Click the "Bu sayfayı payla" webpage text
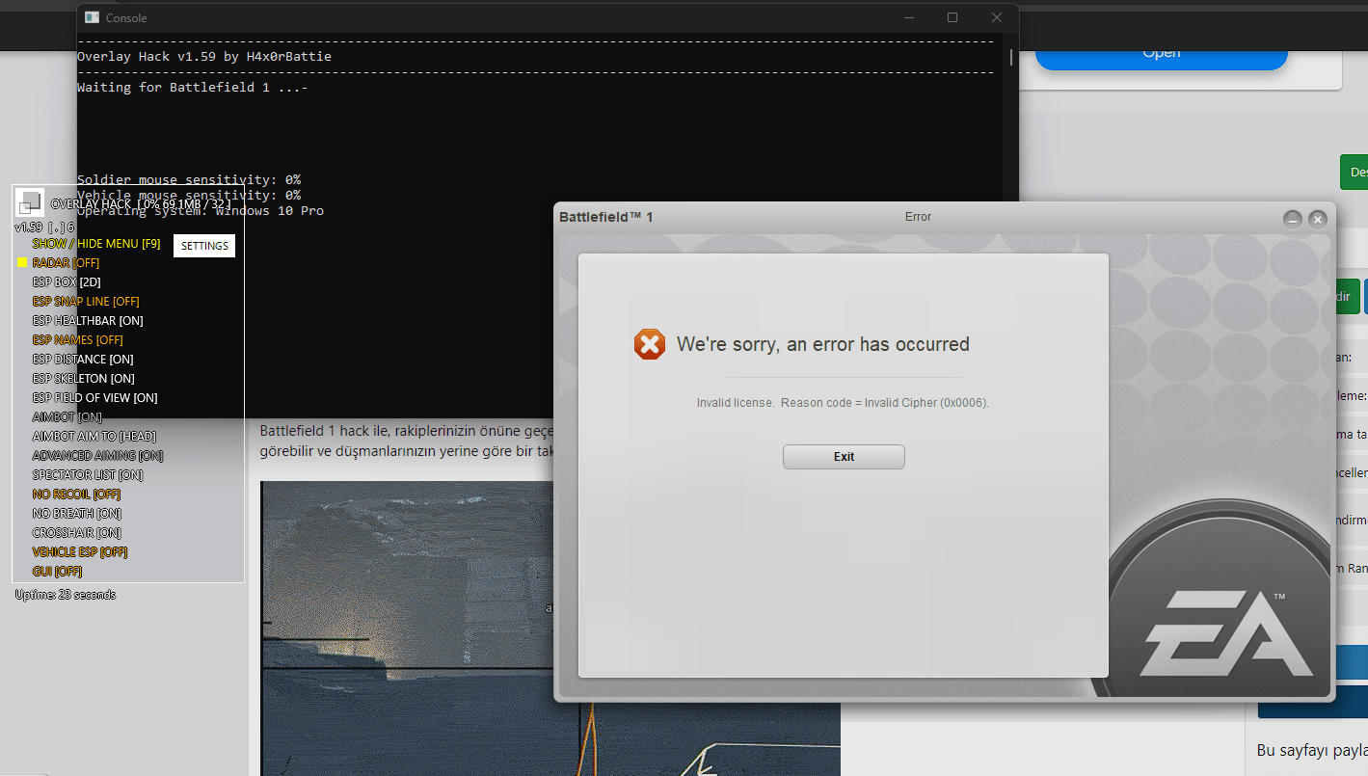The image size is (1368, 776). click(1312, 750)
